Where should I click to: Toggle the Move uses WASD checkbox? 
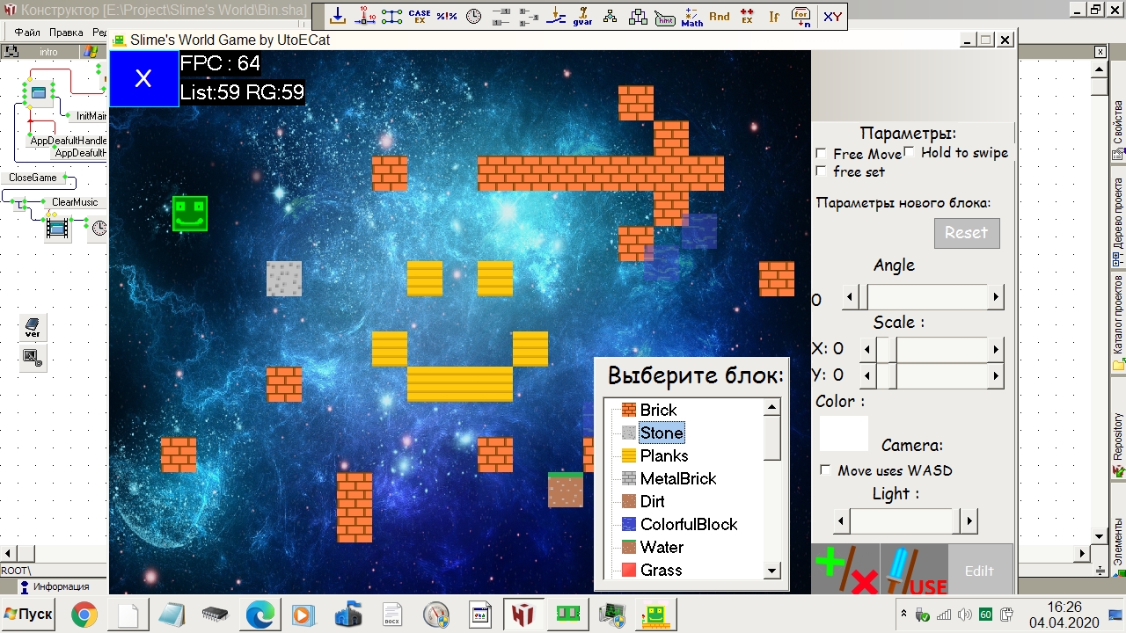pyautogui.click(x=825, y=469)
